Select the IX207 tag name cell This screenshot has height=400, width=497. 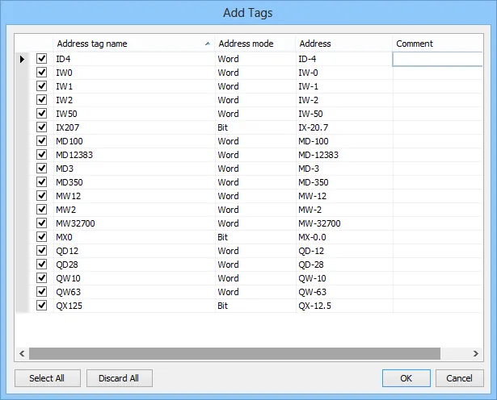[x=134, y=127]
